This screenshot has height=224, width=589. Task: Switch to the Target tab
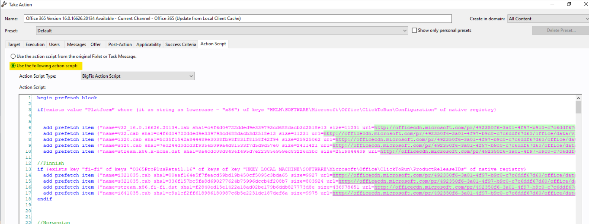click(x=14, y=44)
